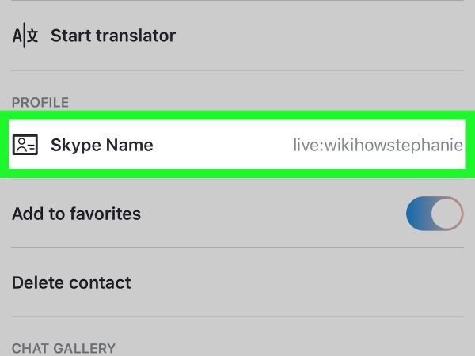Select the Start translator option
The width and height of the screenshot is (475, 356).
pyautogui.click(x=237, y=36)
